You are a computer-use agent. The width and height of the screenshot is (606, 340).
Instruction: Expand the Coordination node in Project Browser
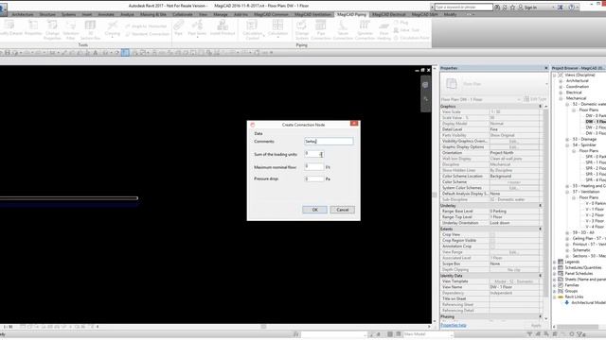click(x=561, y=87)
